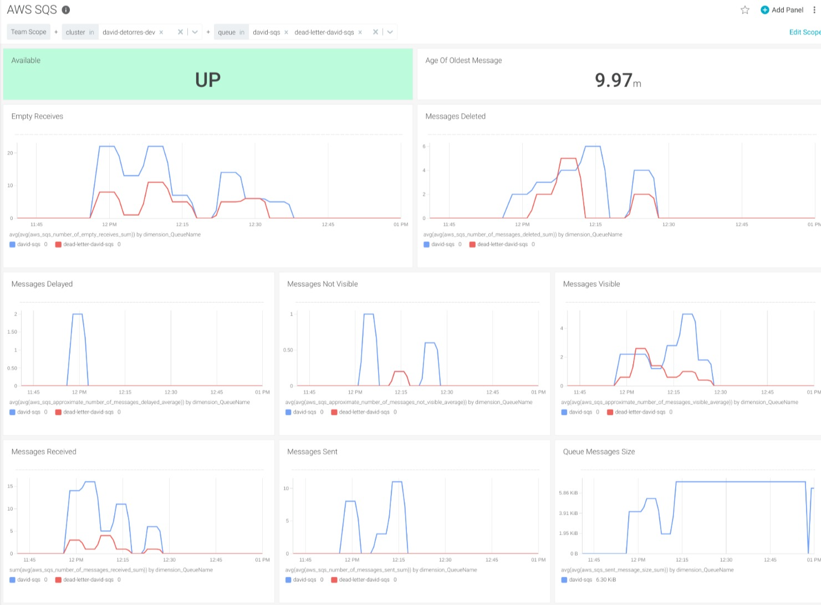Click the Messages Deleted query text

pyautogui.click(x=523, y=235)
